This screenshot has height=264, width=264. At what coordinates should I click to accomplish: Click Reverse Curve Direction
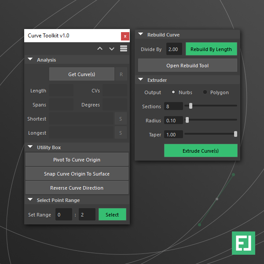click(x=77, y=187)
